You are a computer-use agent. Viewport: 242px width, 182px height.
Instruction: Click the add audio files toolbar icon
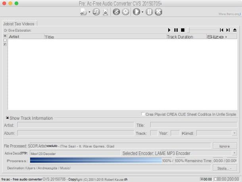83,12
